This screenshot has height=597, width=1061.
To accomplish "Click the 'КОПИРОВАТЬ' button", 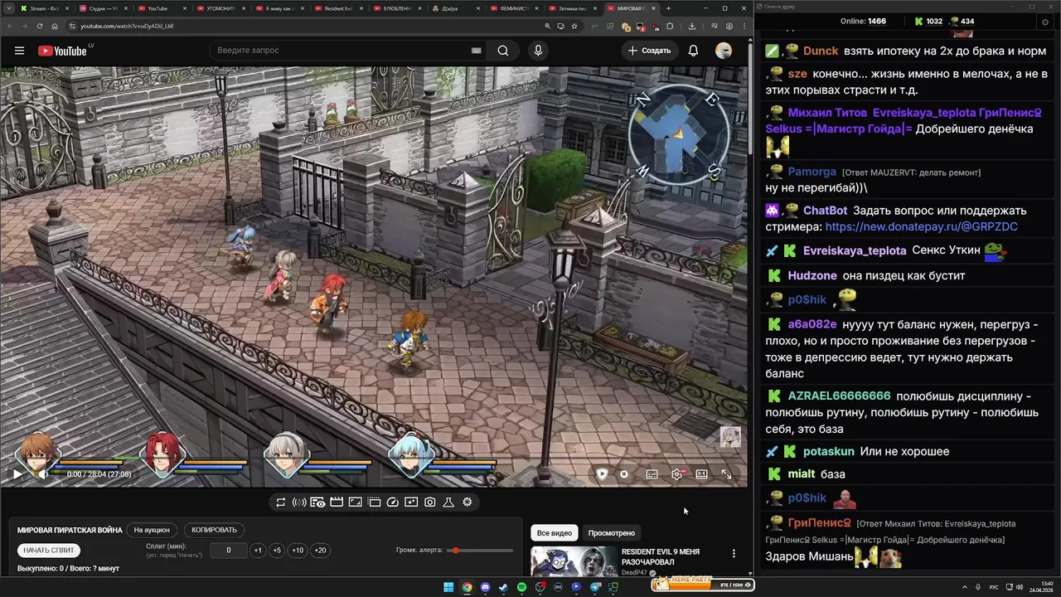I will pos(214,530).
